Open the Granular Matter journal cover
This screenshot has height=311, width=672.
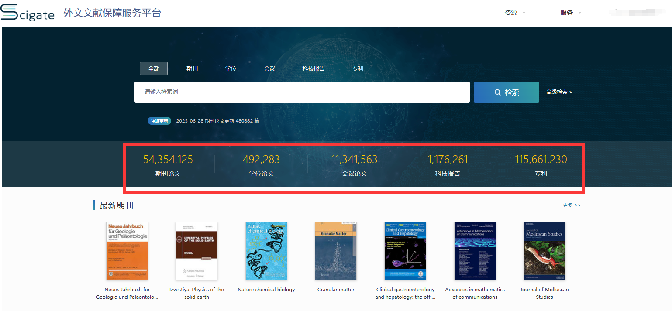(x=336, y=250)
